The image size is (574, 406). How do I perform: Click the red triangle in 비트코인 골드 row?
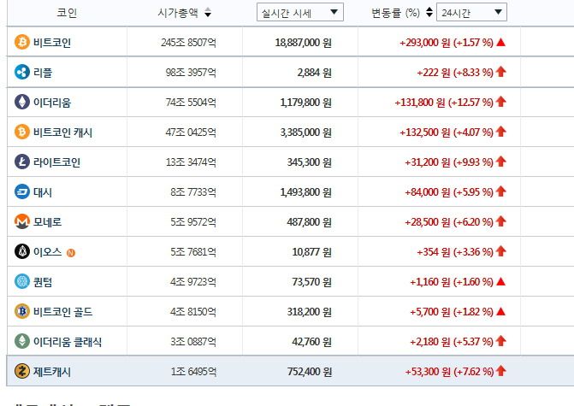tap(500, 312)
